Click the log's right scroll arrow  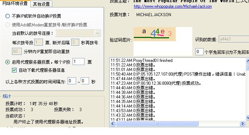(242, 124)
